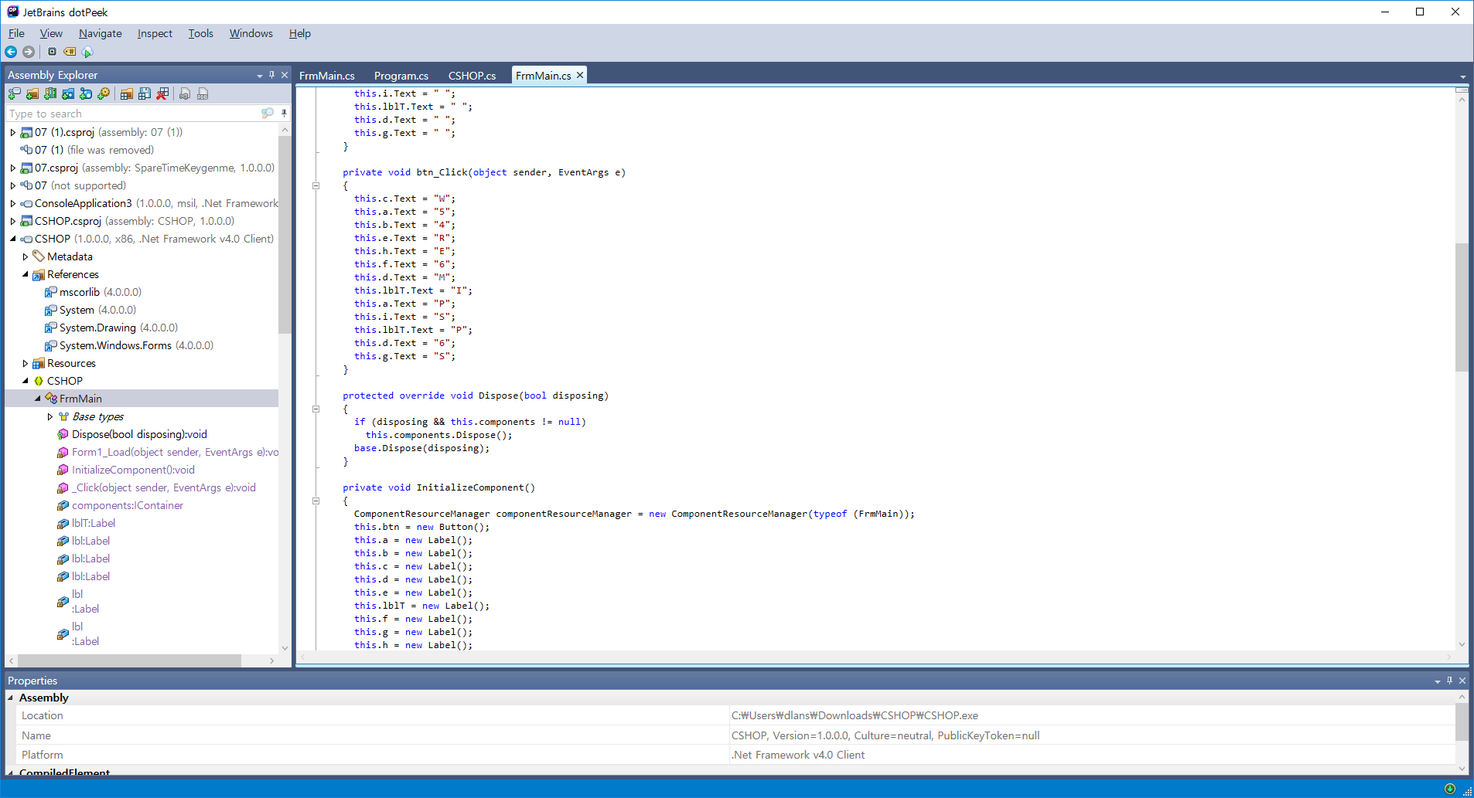Click Generate PDB icon
This screenshot has height=798, width=1474.
coord(203,93)
